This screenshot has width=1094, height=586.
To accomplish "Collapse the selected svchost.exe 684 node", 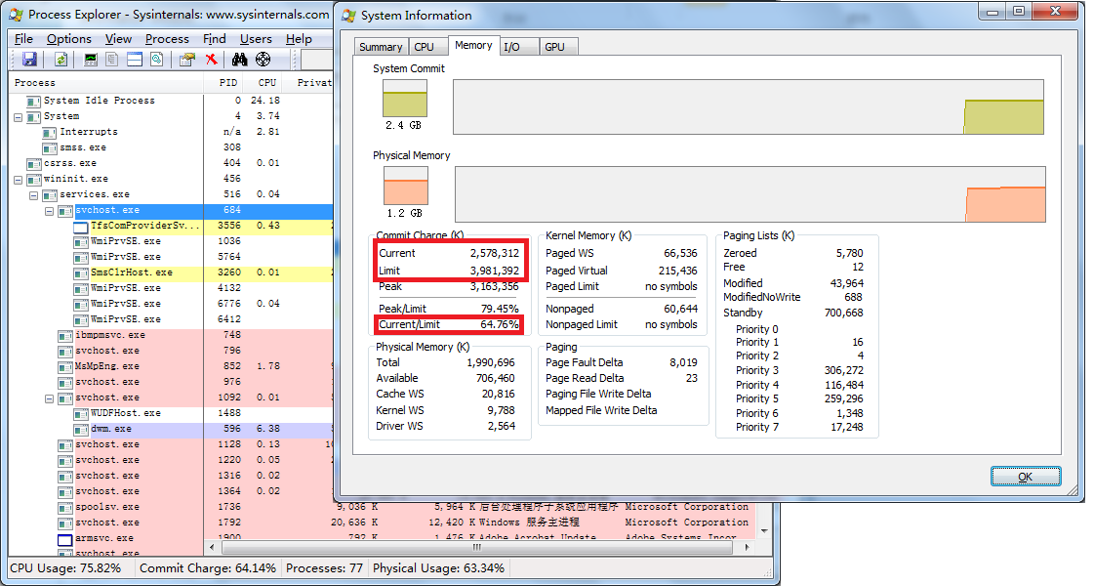I will [x=50, y=211].
